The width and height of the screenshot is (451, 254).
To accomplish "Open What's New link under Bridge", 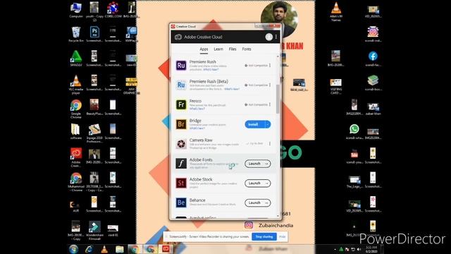I will pos(197,128).
